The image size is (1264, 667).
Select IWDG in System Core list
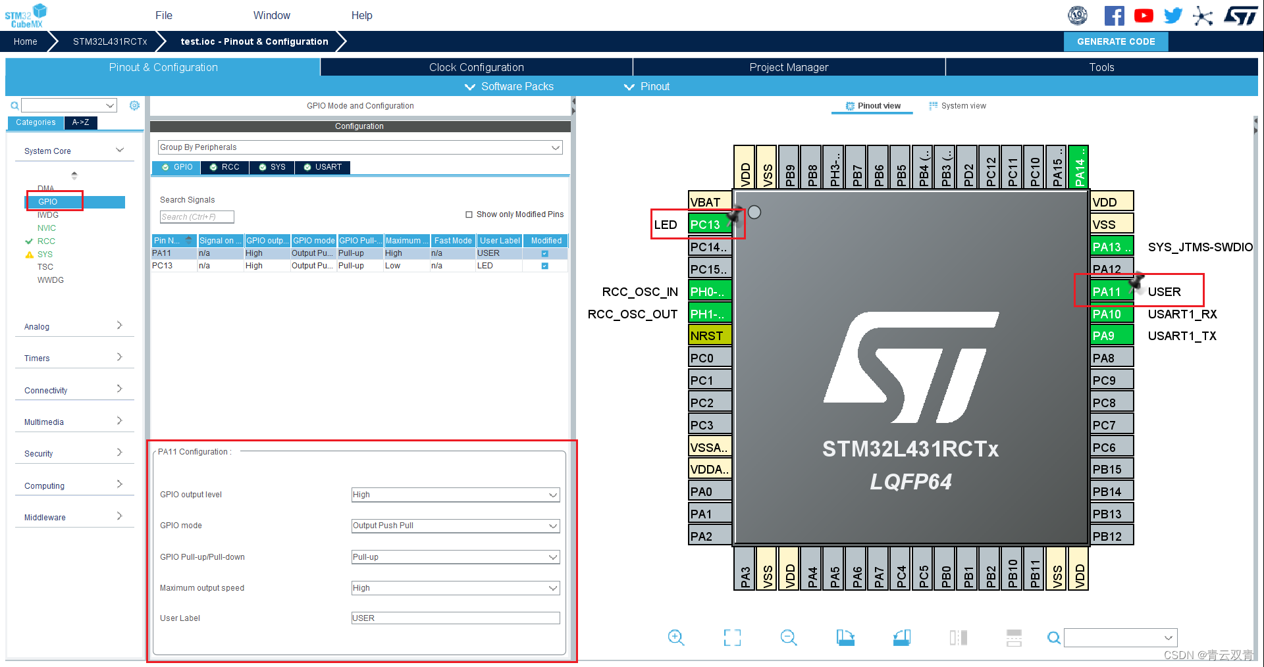click(x=48, y=215)
